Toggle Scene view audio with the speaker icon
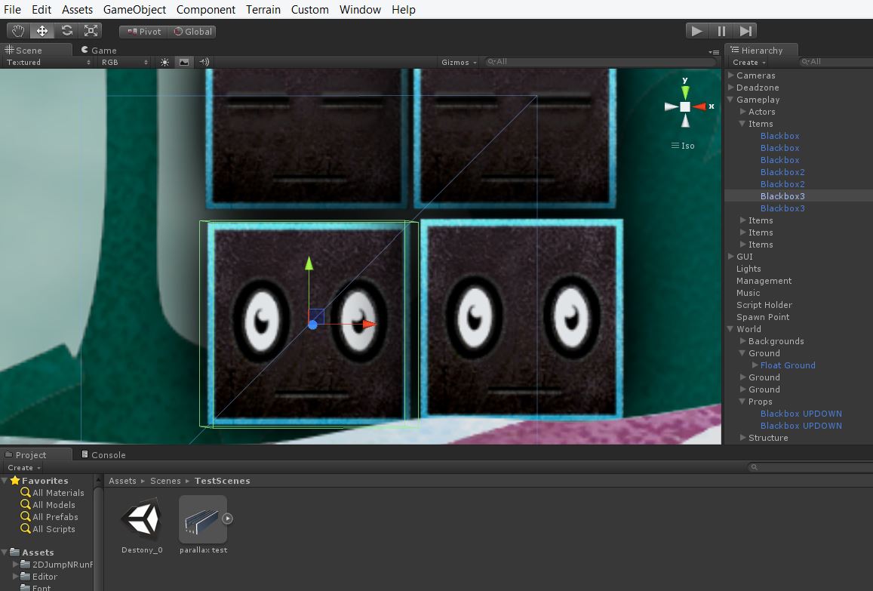 point(203,62)
